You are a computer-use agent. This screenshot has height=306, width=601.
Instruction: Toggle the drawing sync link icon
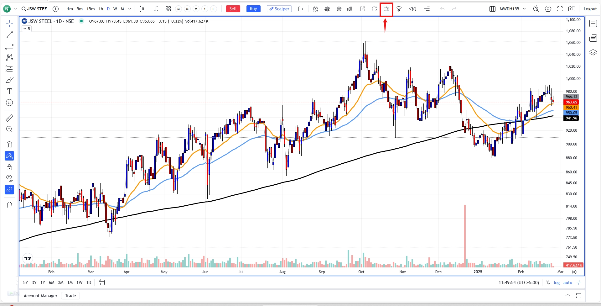9,190
